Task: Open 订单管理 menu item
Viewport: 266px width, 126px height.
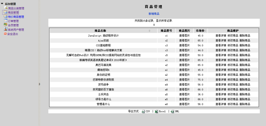Action: tap(13, 21)
